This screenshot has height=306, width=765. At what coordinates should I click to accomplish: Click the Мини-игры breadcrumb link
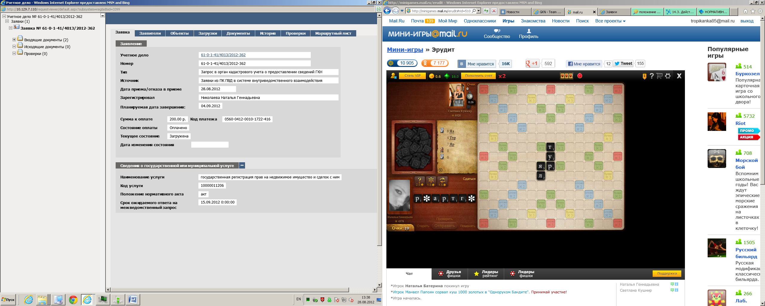pyautogui.click(x=405, y=50)
